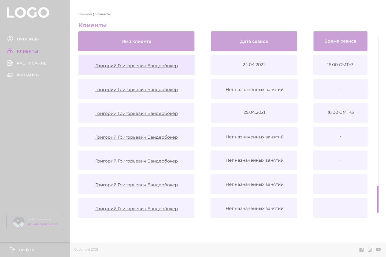
Task: Click the user avatar placeholder image
Action: click(19, 222)
